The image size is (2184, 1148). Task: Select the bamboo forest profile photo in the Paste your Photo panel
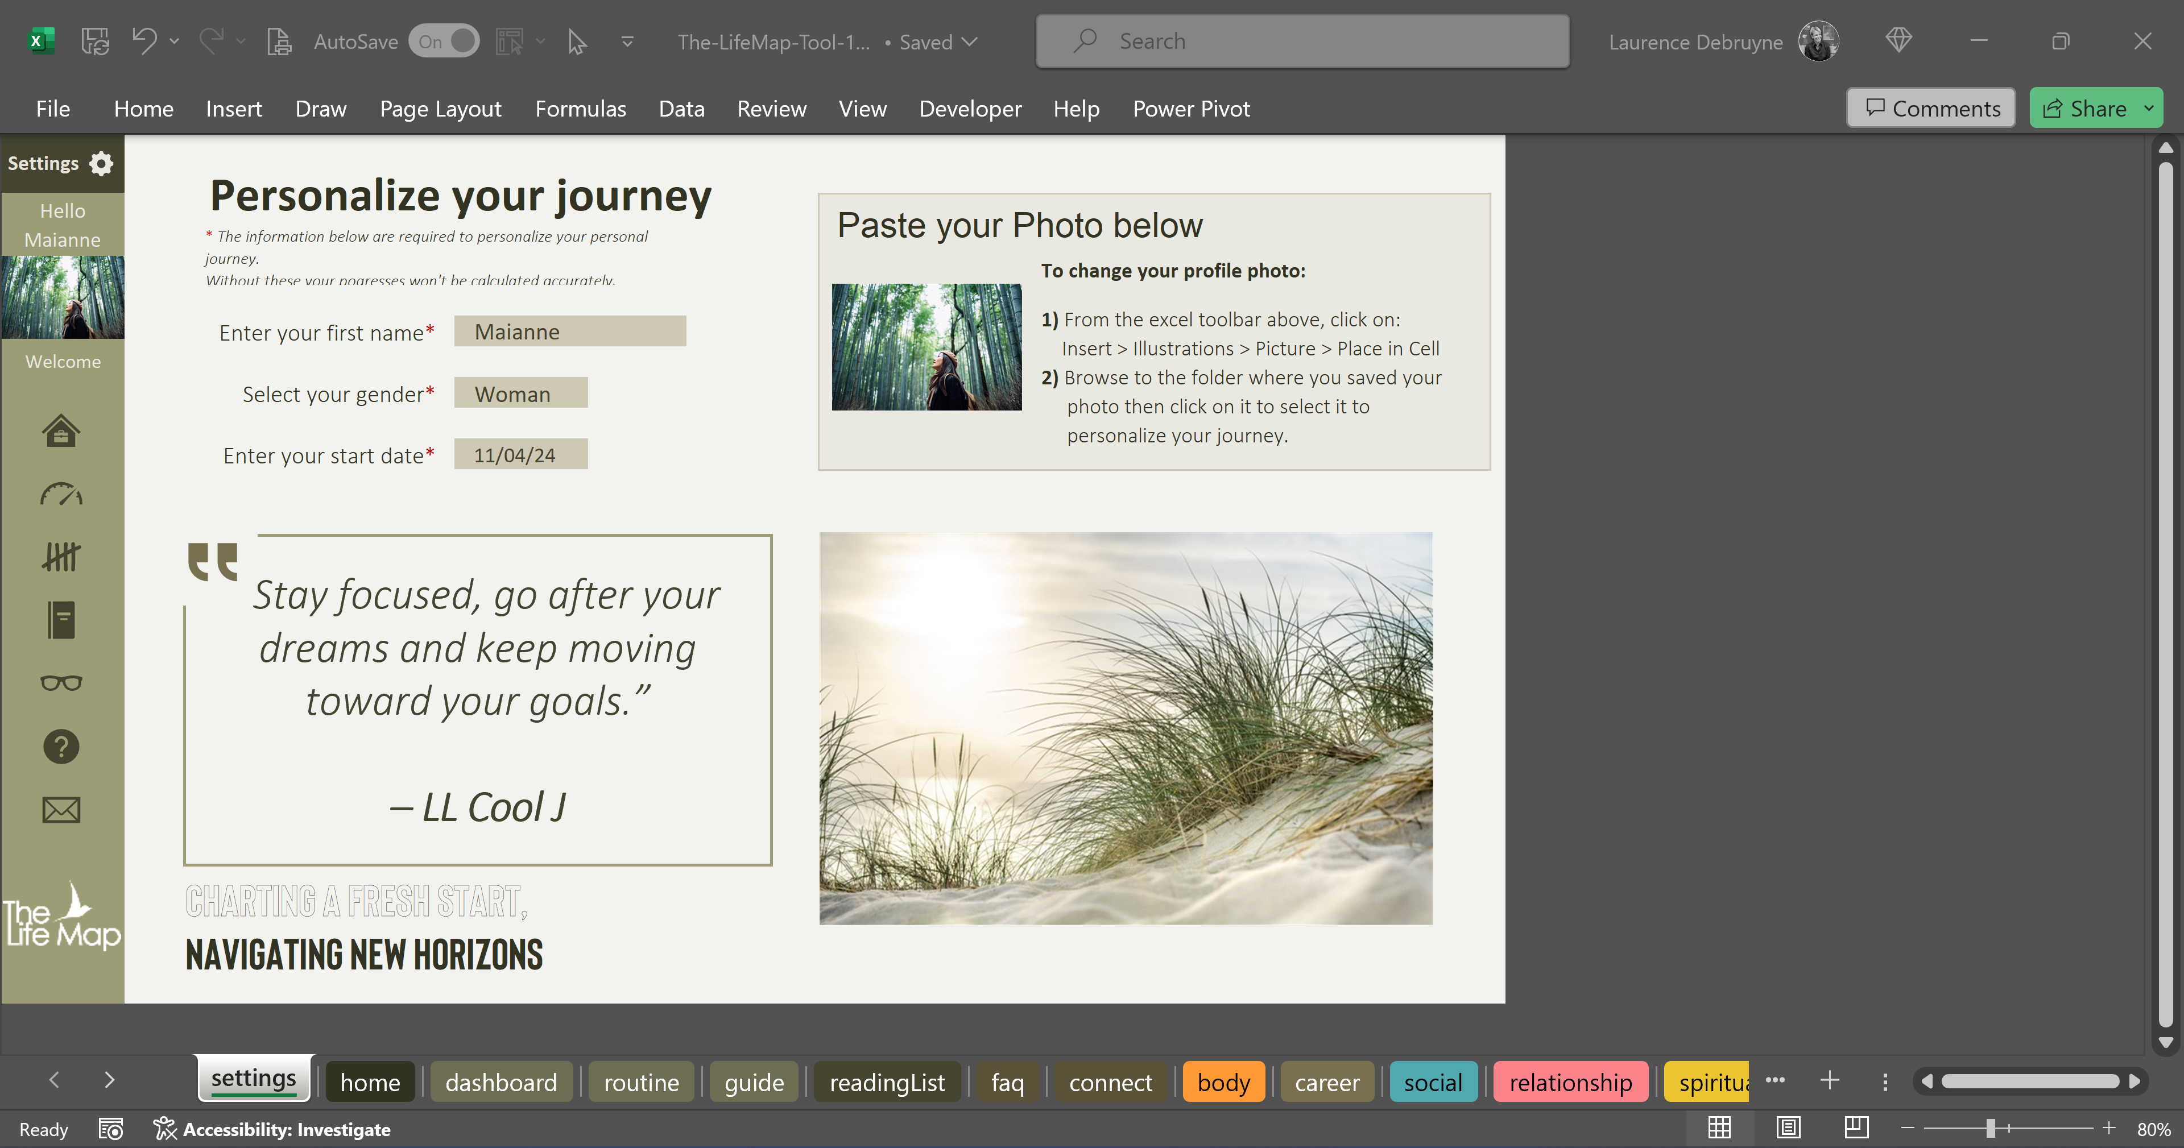(x=926, y=347)
